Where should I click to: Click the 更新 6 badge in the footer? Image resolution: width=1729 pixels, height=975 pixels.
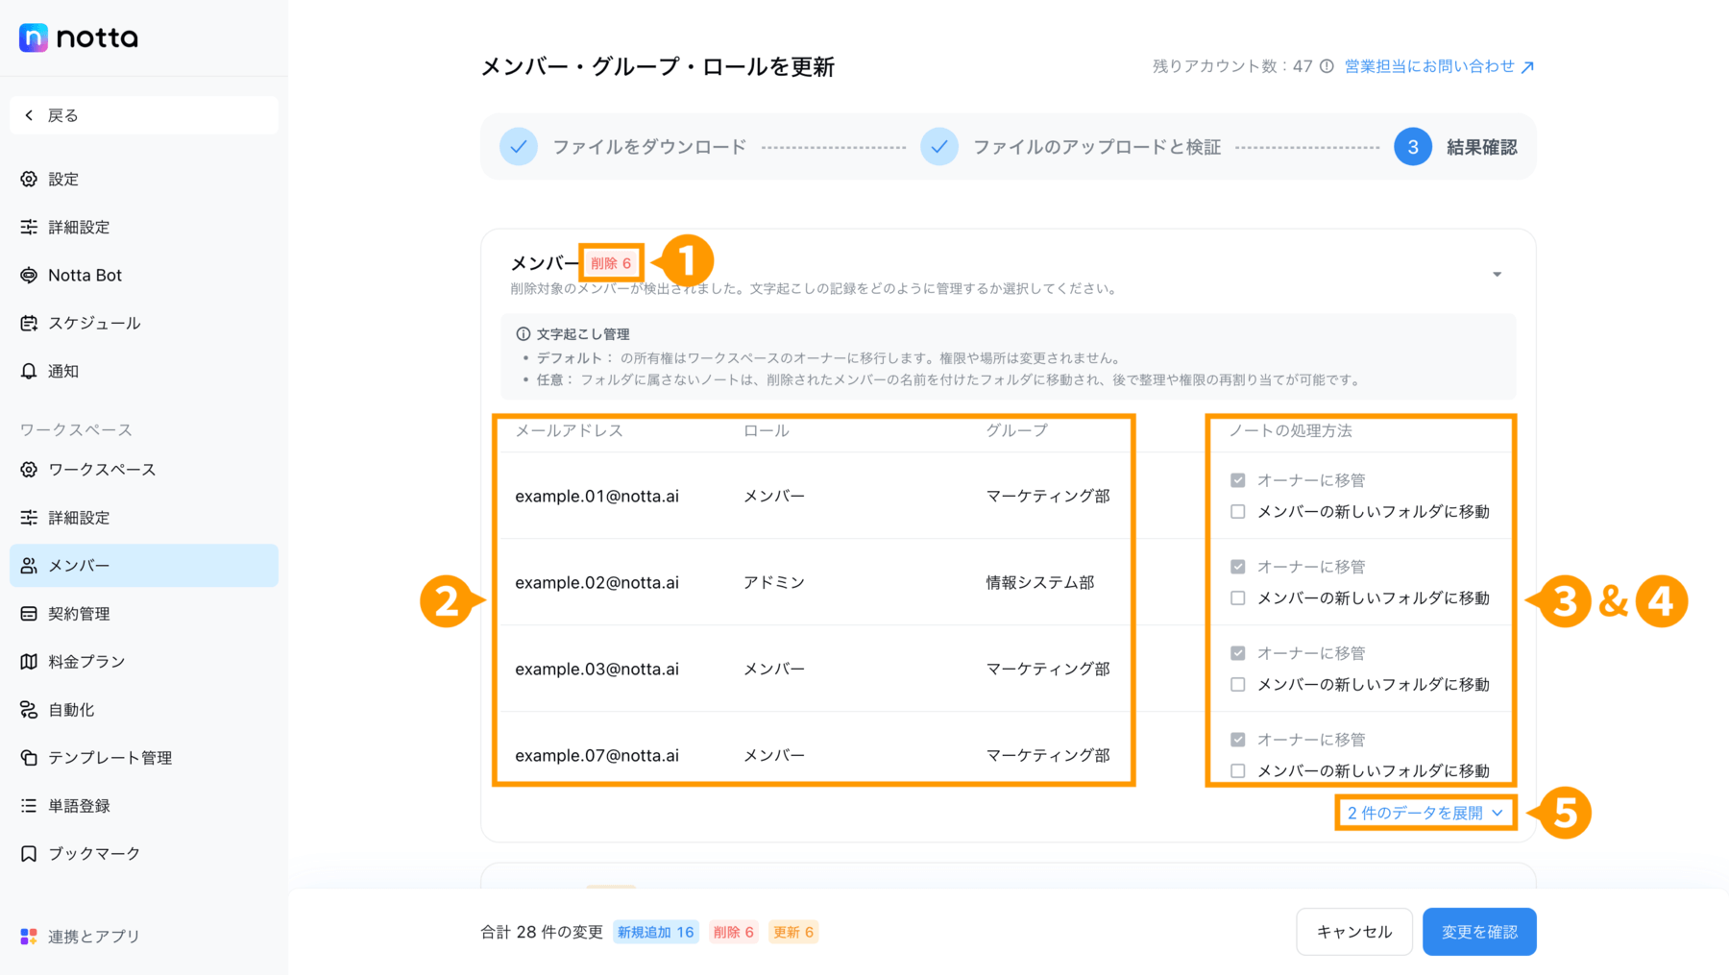pos(793,932)
